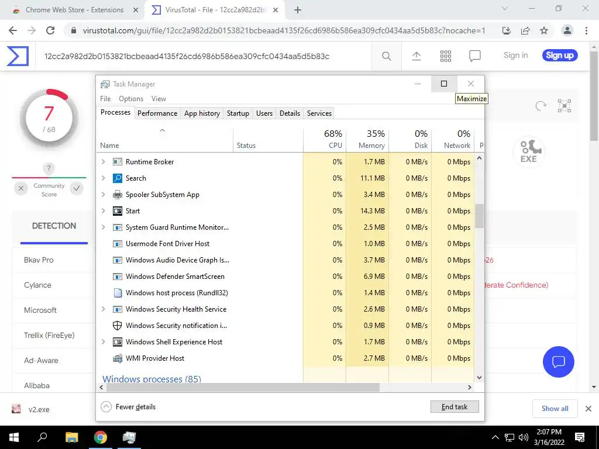Select Windows Defender SmartScreen process

click(285, 277)
